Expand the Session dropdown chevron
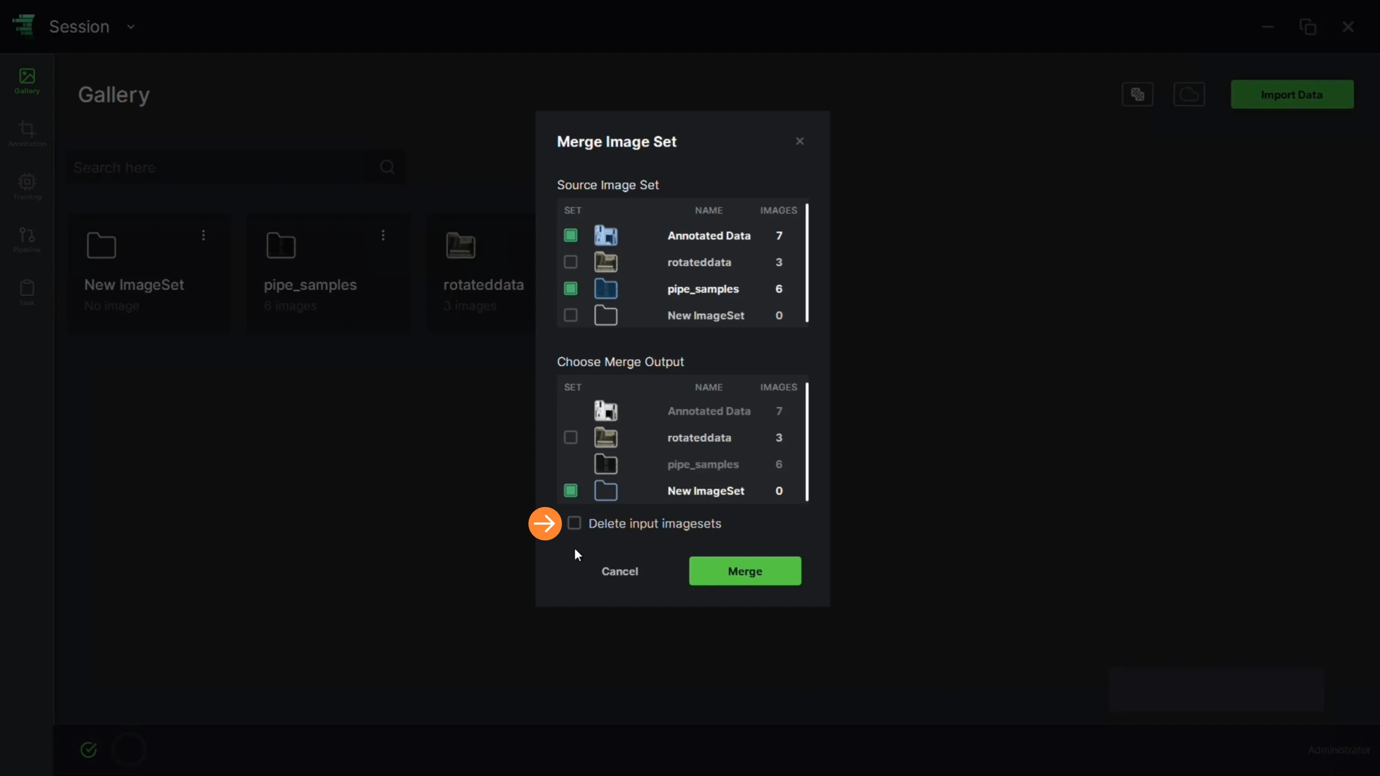This screenshot has height=776, width=1380. click(131, 26)
